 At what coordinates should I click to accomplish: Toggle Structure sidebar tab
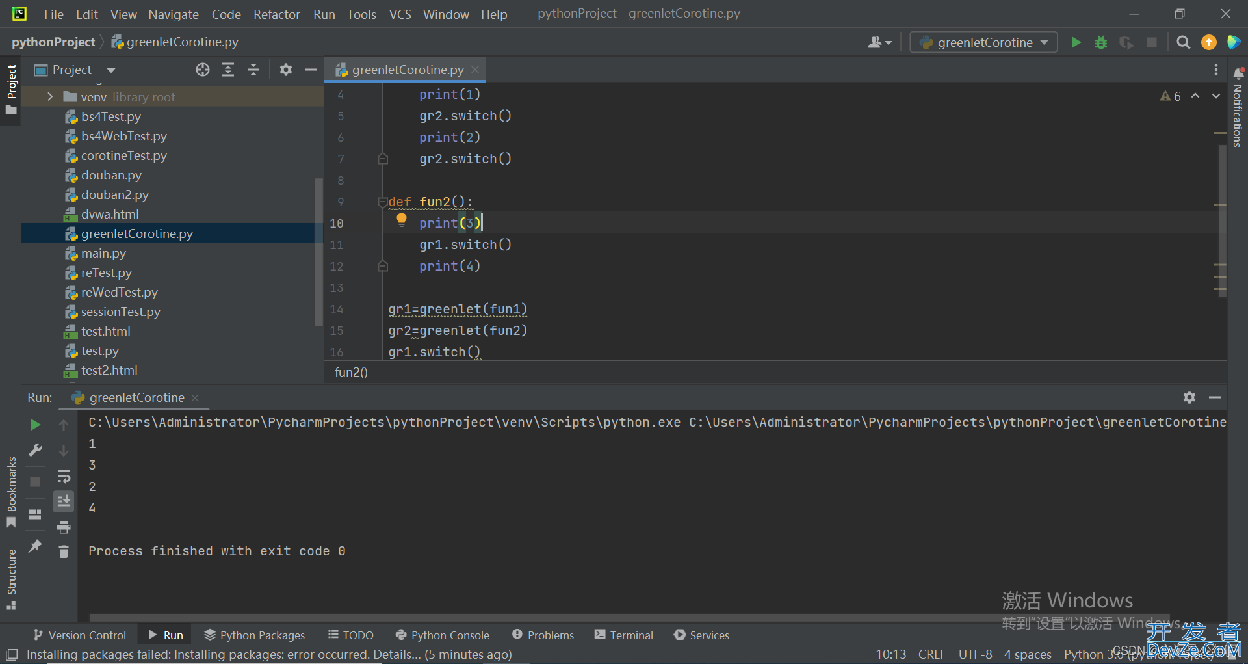pos(11,579)
